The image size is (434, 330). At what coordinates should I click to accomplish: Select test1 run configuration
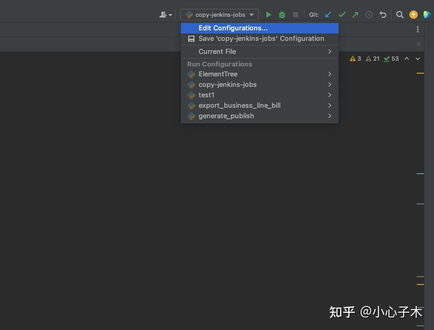(x=259, y=95)
